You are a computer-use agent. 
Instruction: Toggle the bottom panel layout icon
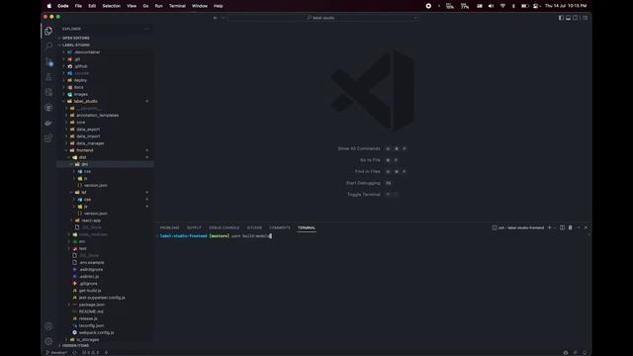click(x=569, y=18)
